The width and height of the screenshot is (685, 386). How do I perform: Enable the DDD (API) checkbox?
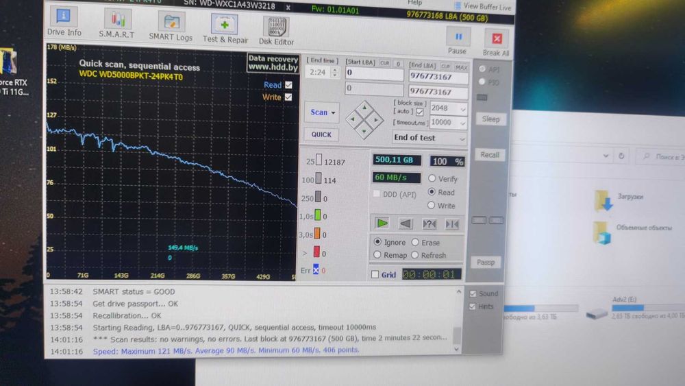(x=377, y=193)
